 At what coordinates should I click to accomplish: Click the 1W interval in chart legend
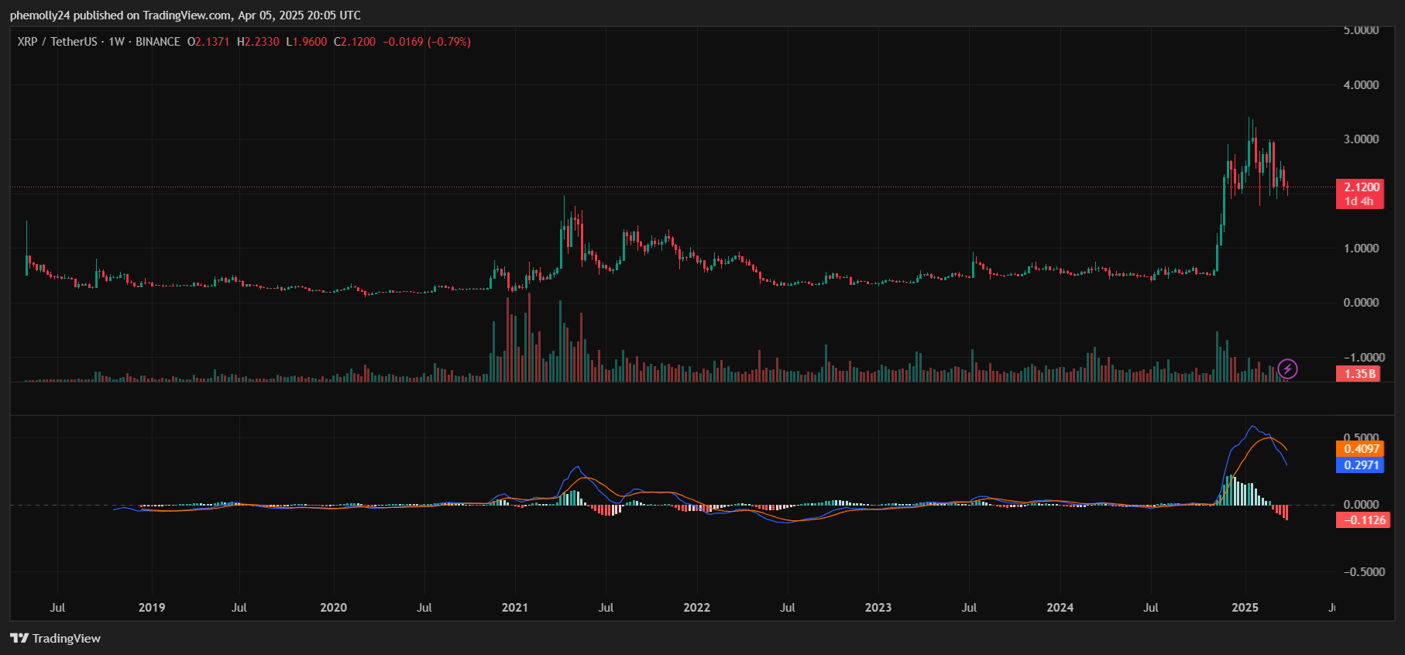coord(116,42)
